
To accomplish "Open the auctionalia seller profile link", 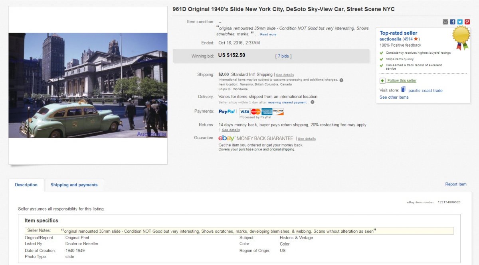I will pos(390,39).
